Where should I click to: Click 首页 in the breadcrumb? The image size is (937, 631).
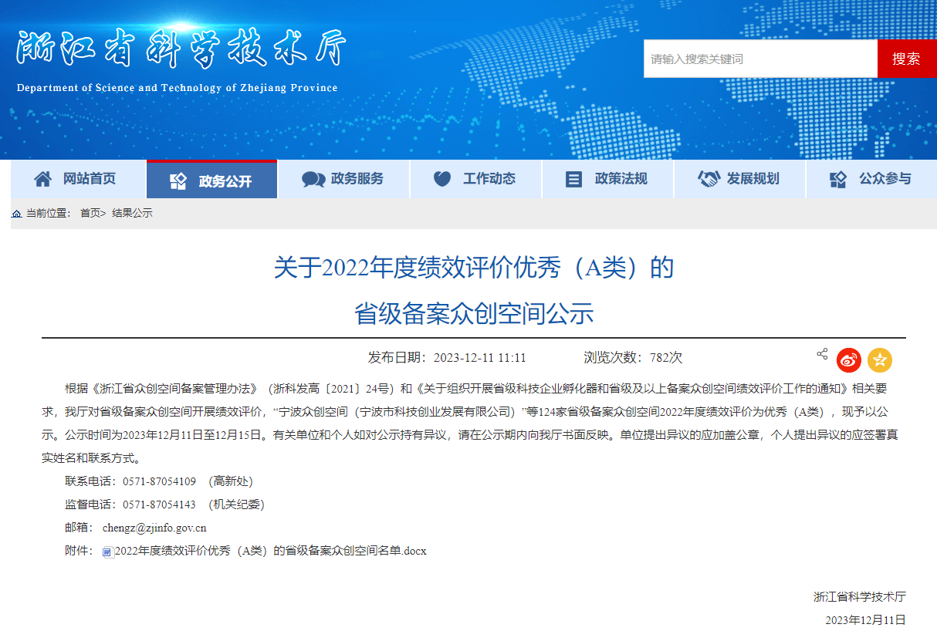(x=90, y=214)
